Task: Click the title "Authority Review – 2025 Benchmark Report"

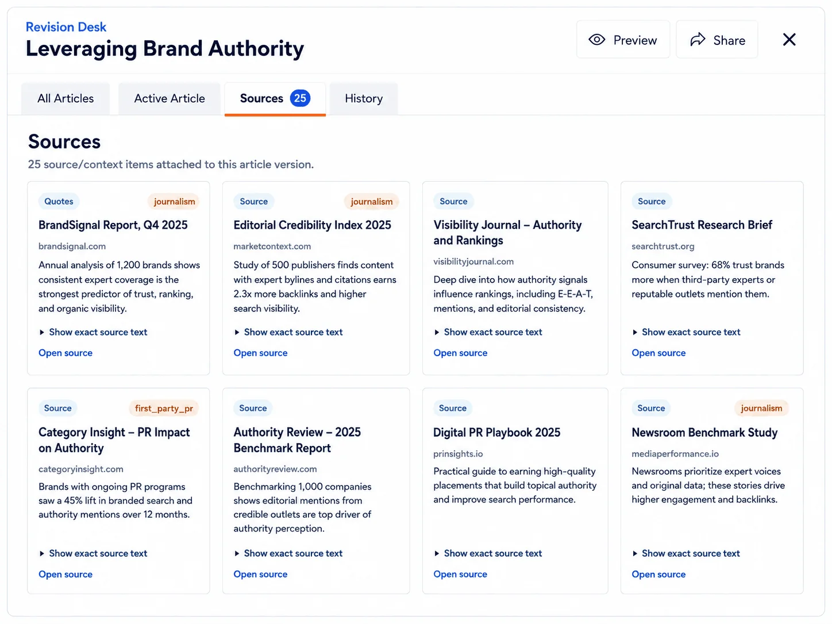Action: tap(297, 440)
